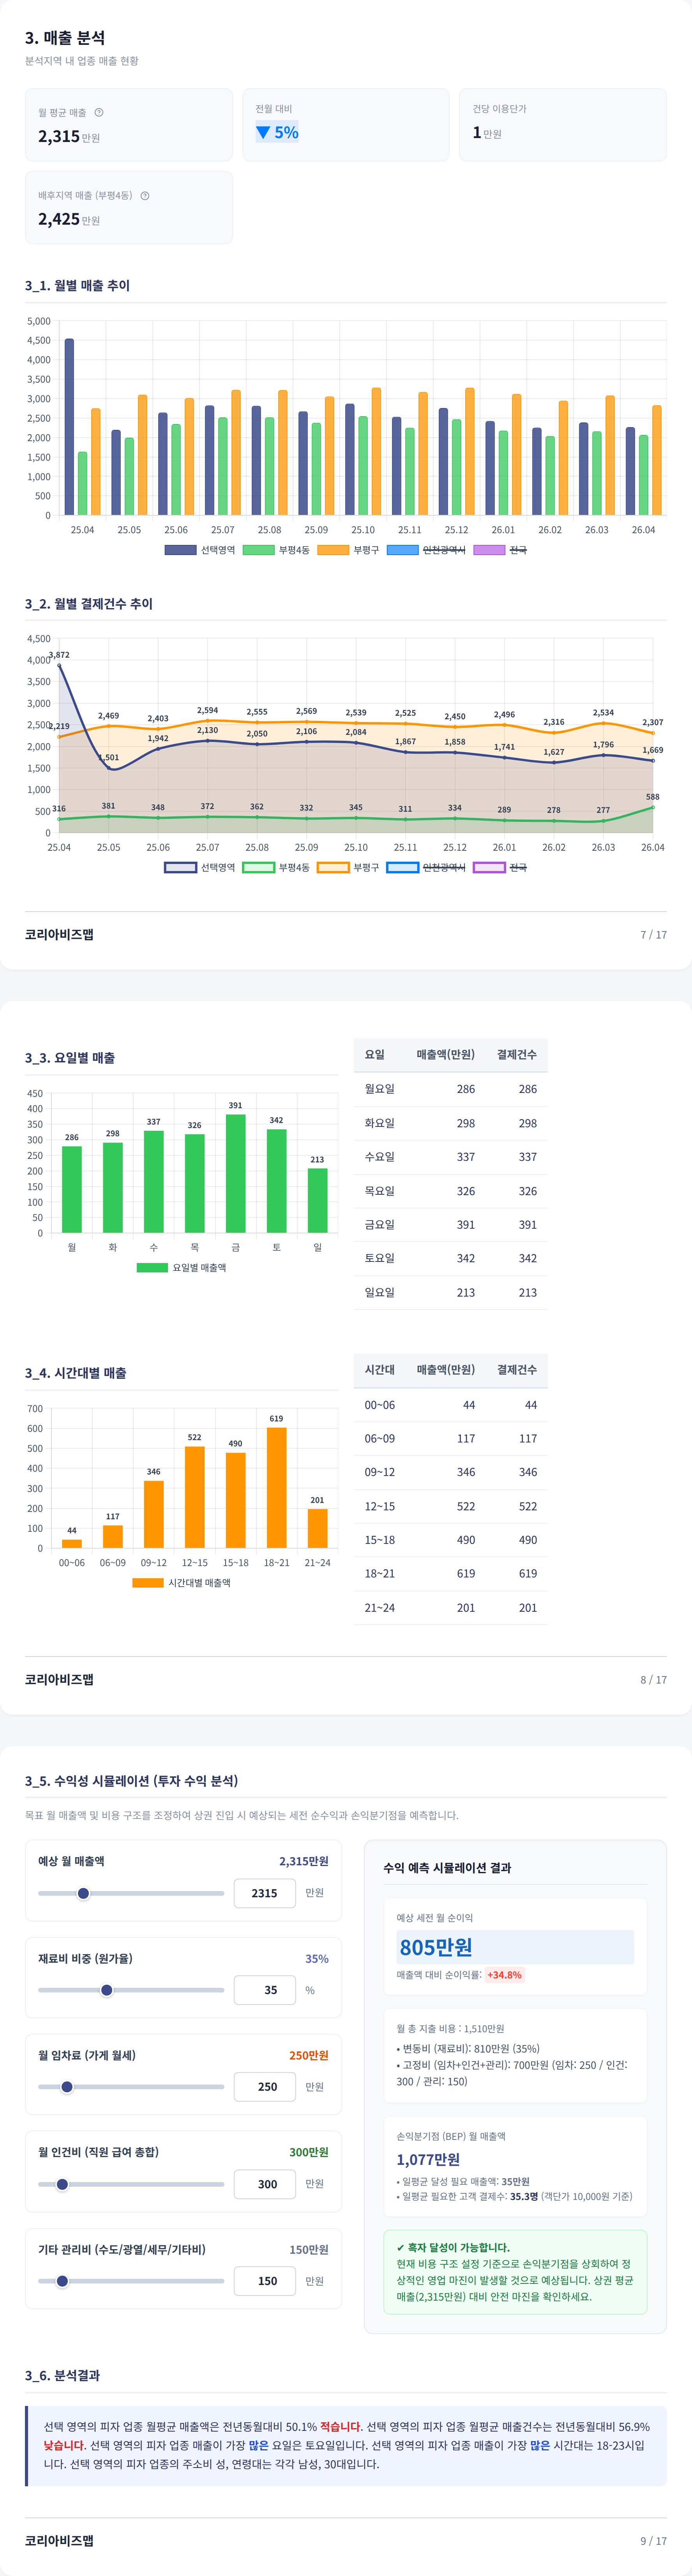Show 인천광역시 series in 월별 결제건수 추이 legend

426,867
